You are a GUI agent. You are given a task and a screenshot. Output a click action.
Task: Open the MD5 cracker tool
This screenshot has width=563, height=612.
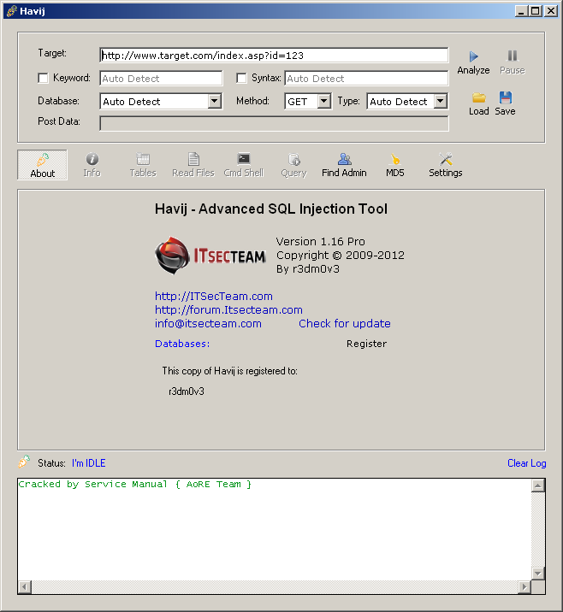(395, 165)
